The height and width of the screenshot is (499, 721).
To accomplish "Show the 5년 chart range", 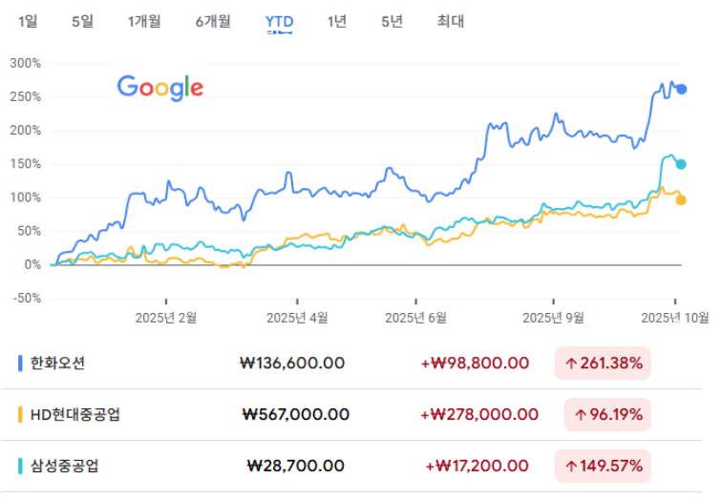I will [x=392, y=21].
